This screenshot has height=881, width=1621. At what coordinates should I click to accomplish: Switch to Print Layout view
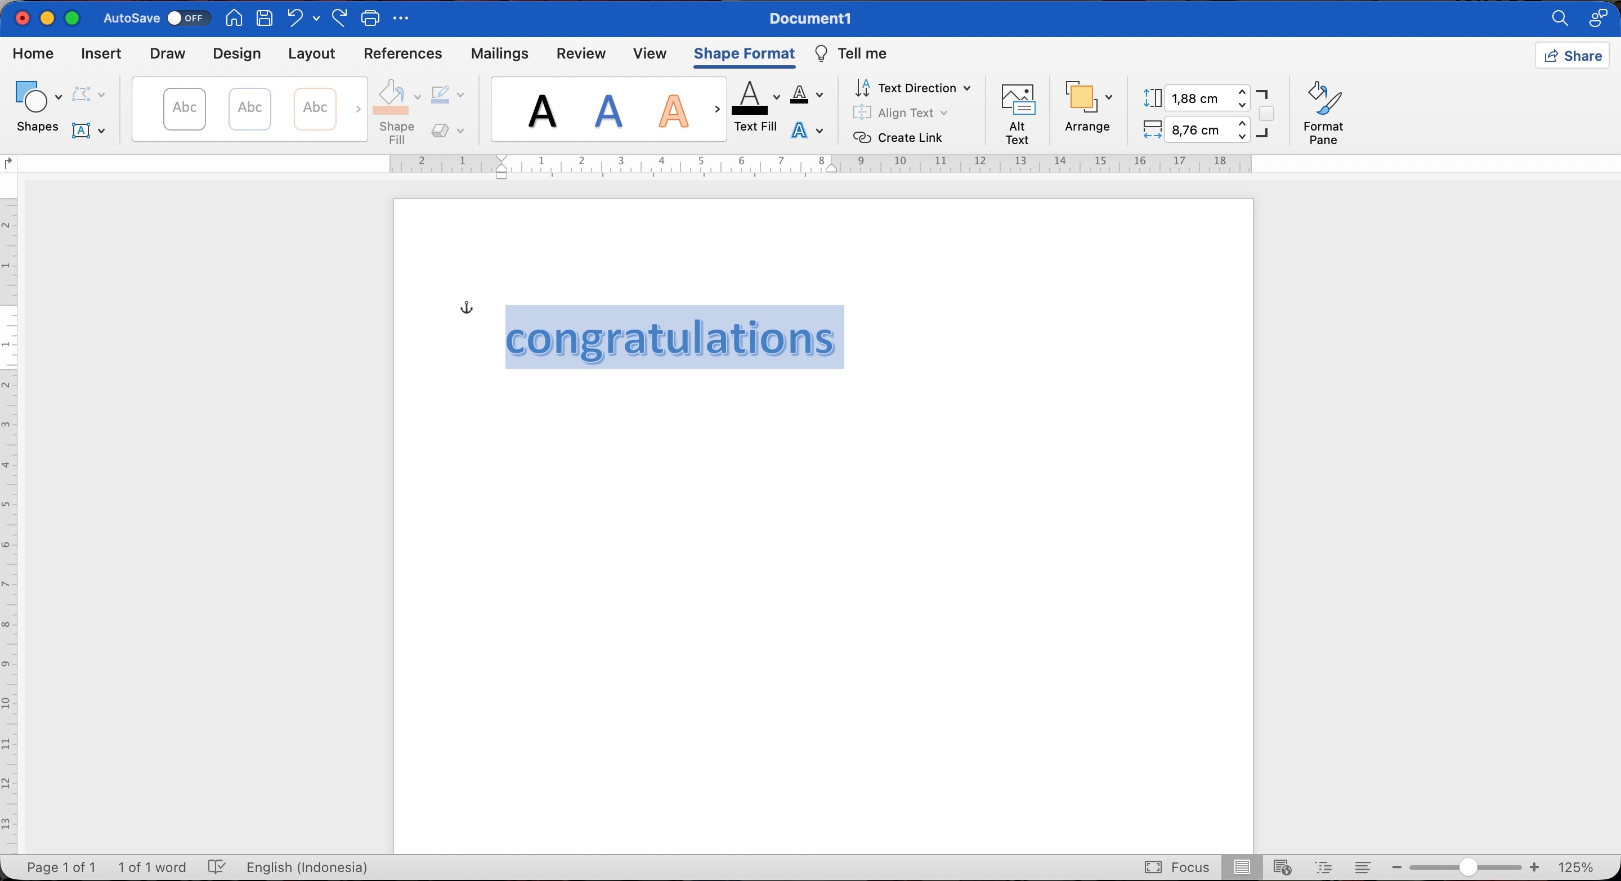1242,867
